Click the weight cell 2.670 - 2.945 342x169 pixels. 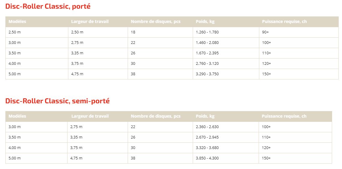click(x=207, y=137)
